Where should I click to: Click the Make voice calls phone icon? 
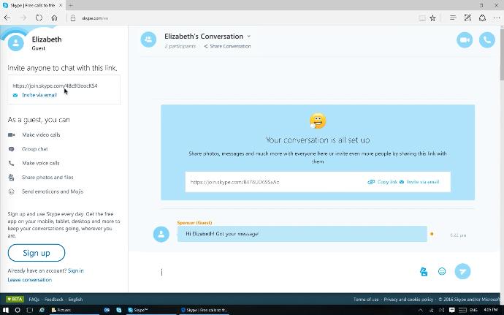point(11,163)
